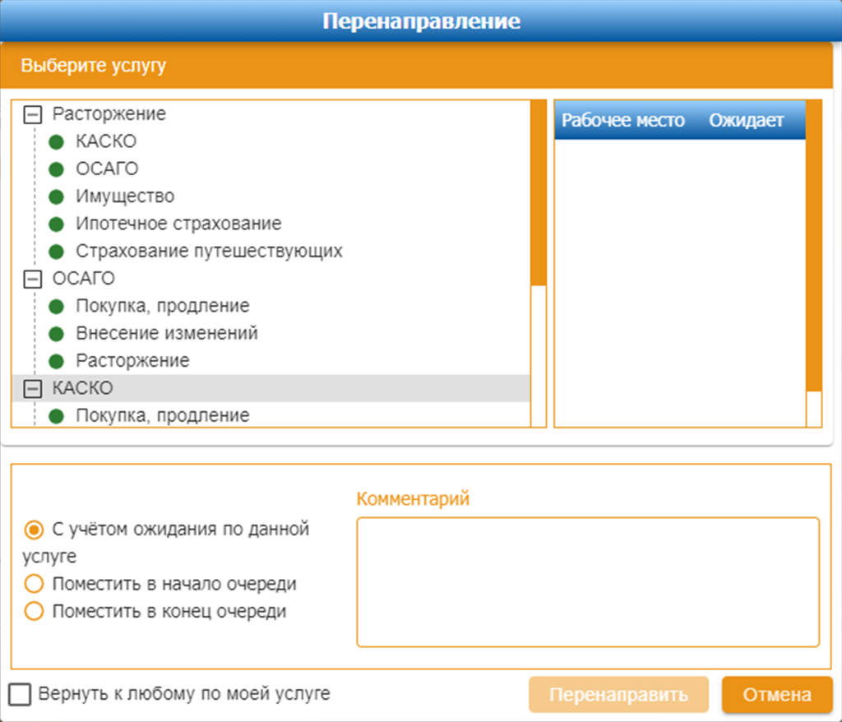This screenshot has height=722, width=842.
Task: Select Покупка, продление under КАСКО group
Action: pyautogui.click(x=163, y=415)
